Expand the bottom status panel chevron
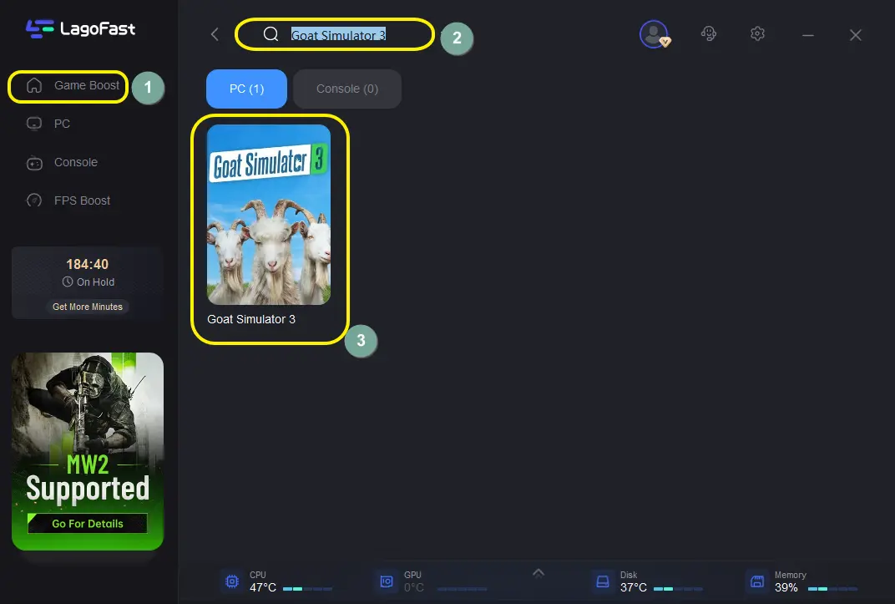The image size is (895, 604). tap(539, 572)
